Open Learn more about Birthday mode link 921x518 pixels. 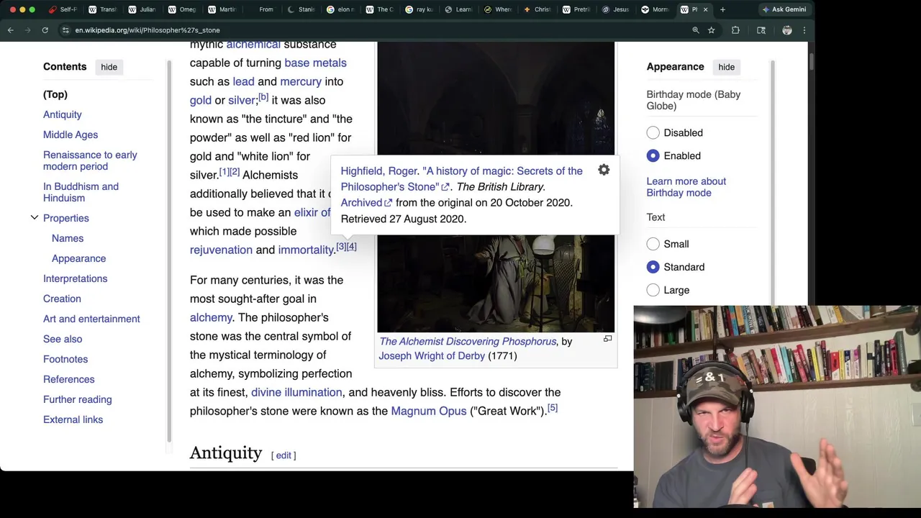pyautogui.click(x=686, y=187)
